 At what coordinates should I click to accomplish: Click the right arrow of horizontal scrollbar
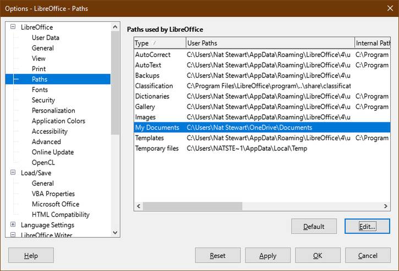click(385, 206)
